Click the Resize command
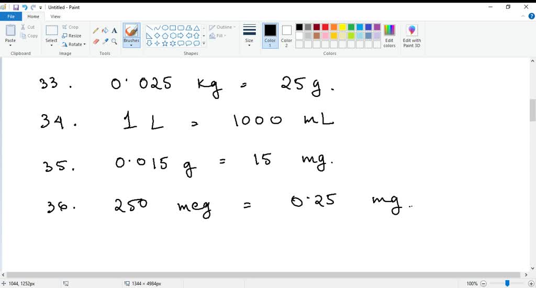The width and height of the screenshot is (536, 288). click(x=72, y=36)
